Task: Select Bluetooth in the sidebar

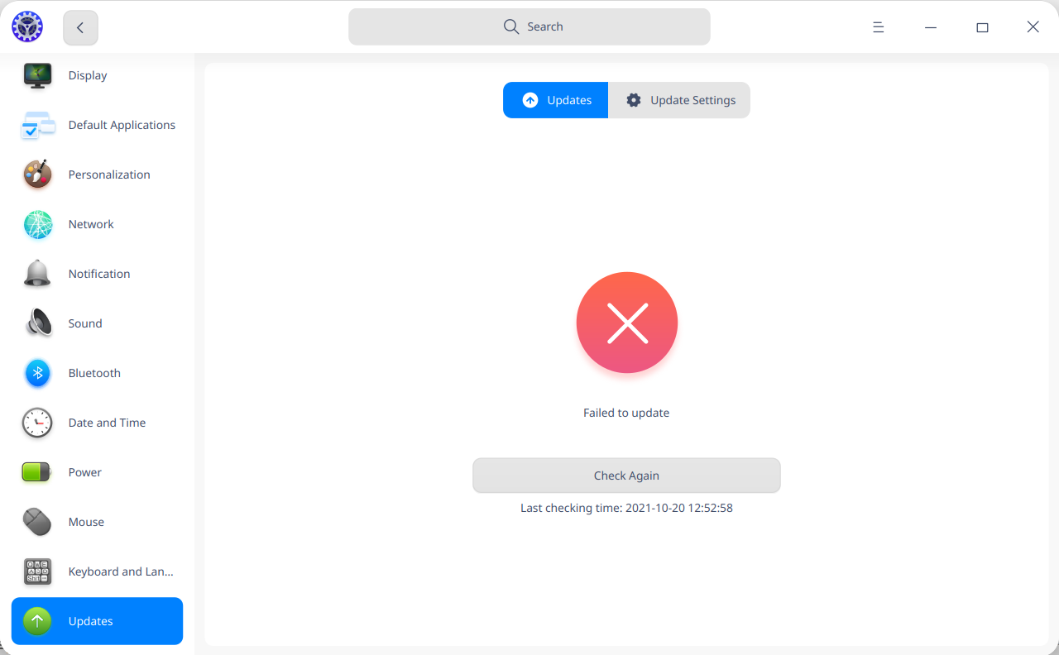Action: pyautogui.click(x=97, y=373)
